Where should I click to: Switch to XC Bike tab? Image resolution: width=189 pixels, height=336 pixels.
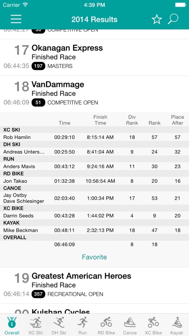pos(154,325)
